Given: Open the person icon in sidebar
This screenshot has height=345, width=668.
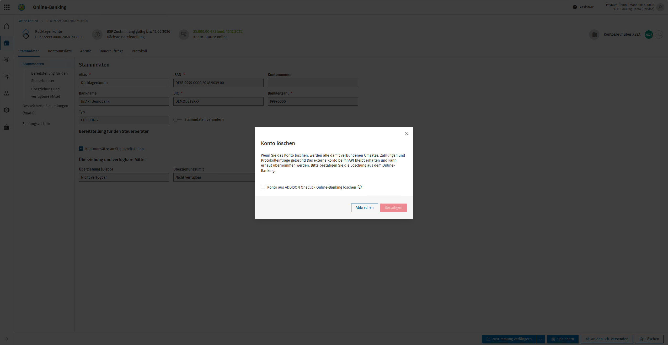Looking at the screenshot, I should [x=7, y=93].
